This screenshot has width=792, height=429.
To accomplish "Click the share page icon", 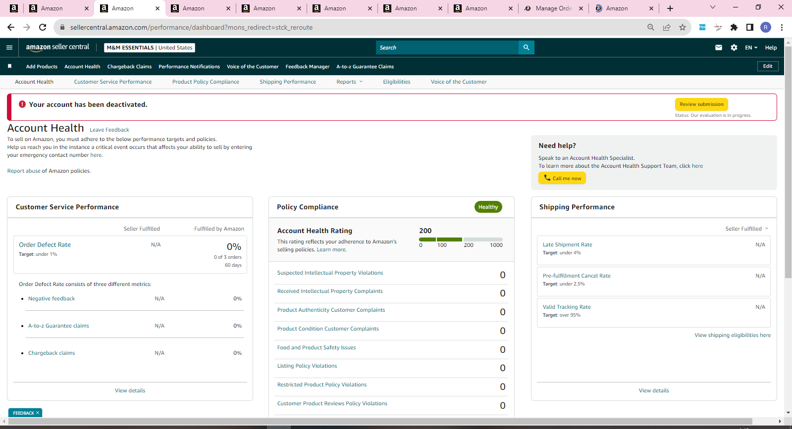I will (x=667, y=27).
